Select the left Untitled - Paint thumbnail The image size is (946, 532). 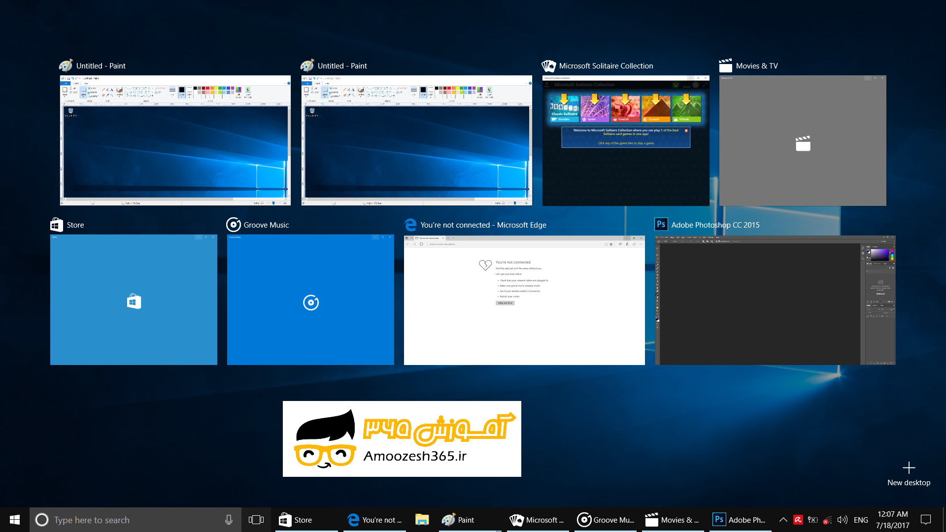pyautogui.click(x=175, y=140)
